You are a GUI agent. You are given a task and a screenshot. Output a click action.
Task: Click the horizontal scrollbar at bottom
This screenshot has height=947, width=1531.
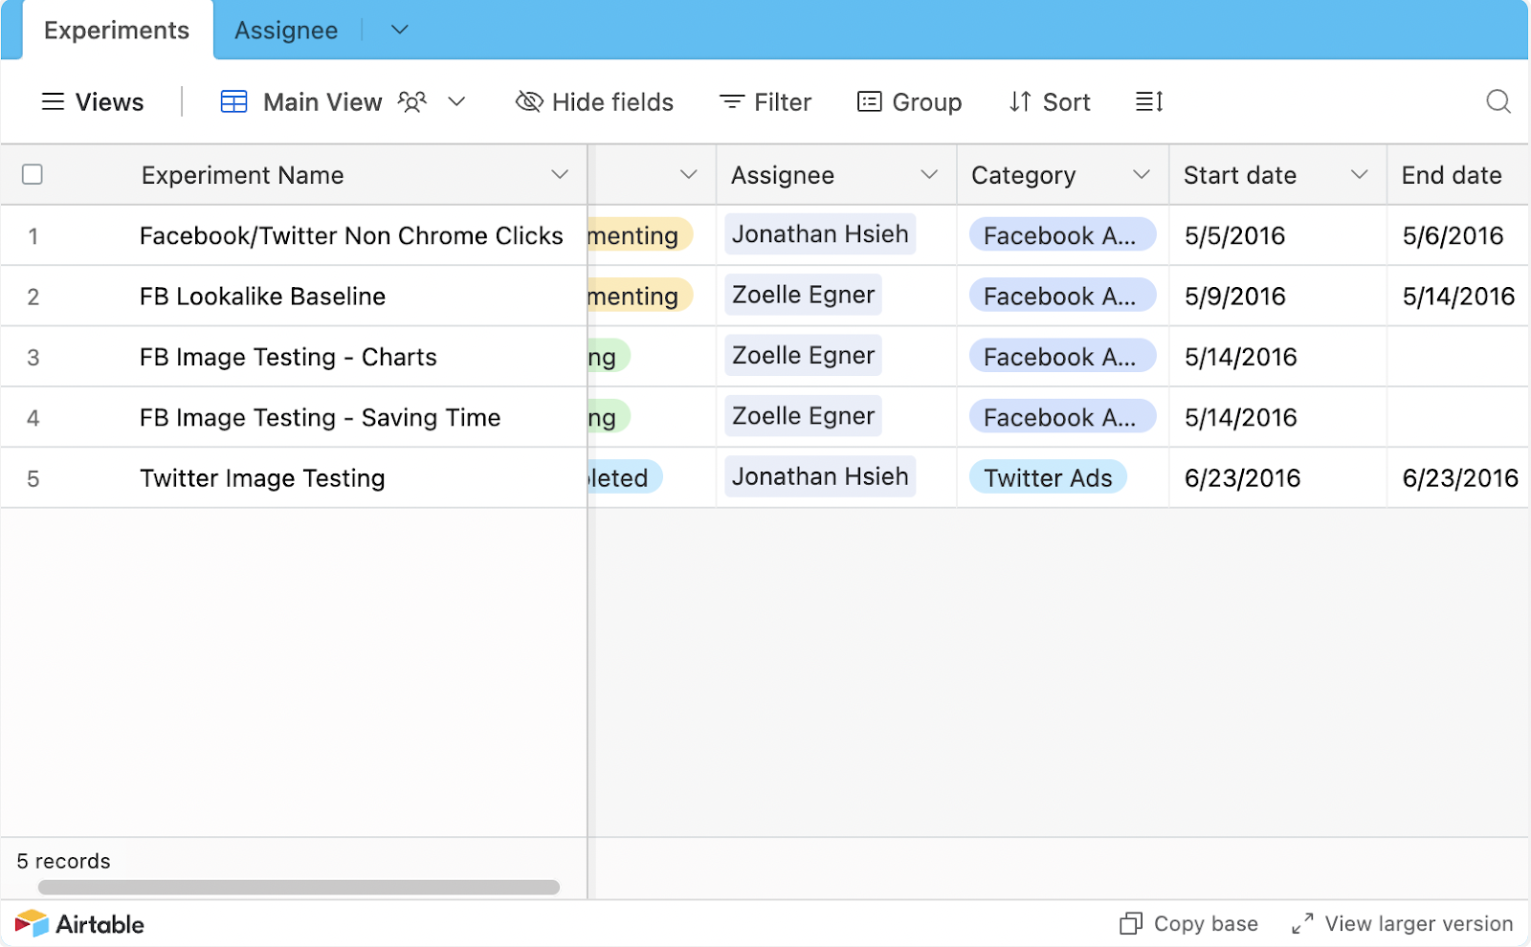click(299, 888)
